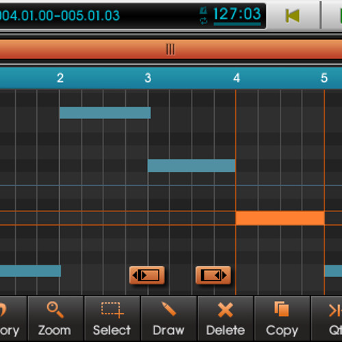Select the Zoom tool

pos(55,319)
